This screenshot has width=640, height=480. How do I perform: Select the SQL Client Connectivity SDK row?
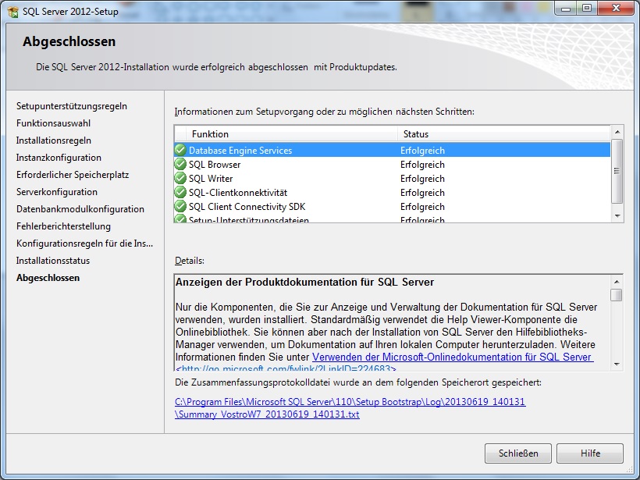(x=393, y=207)
